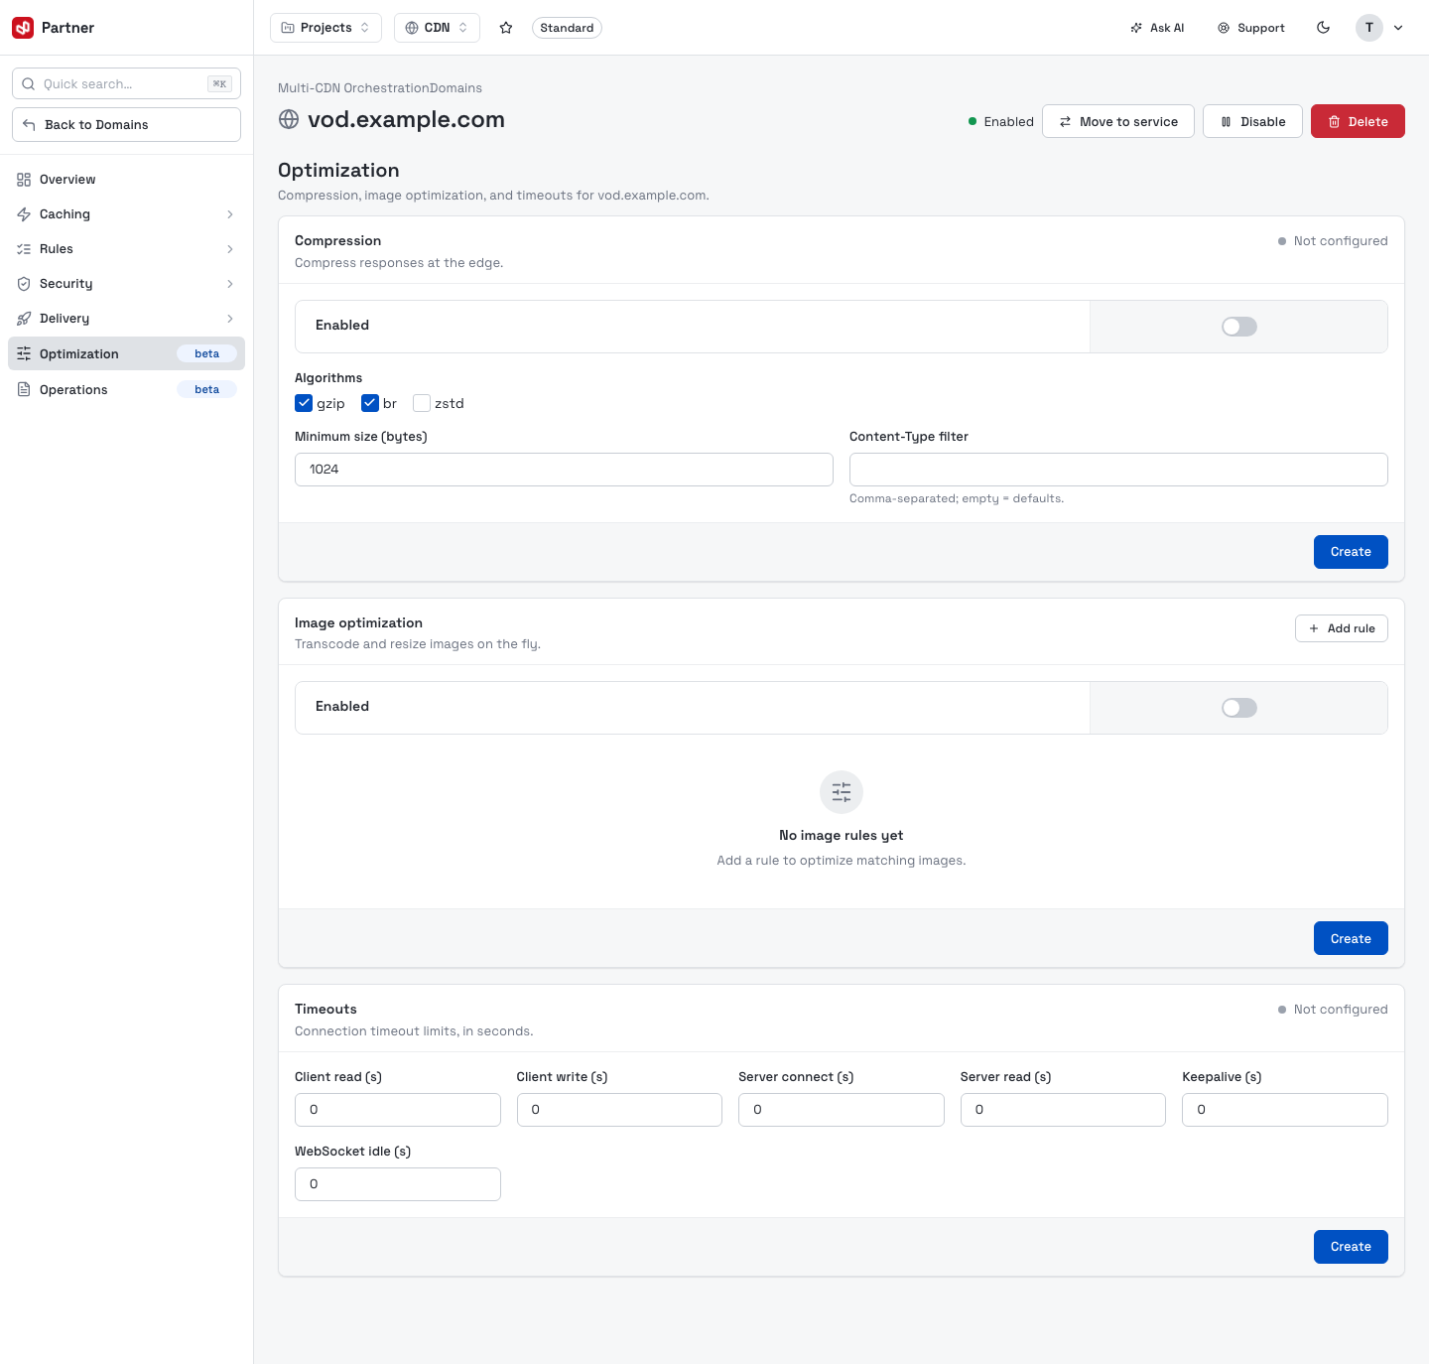Click the Quick search magnifier icon

[x=29, y=84]
